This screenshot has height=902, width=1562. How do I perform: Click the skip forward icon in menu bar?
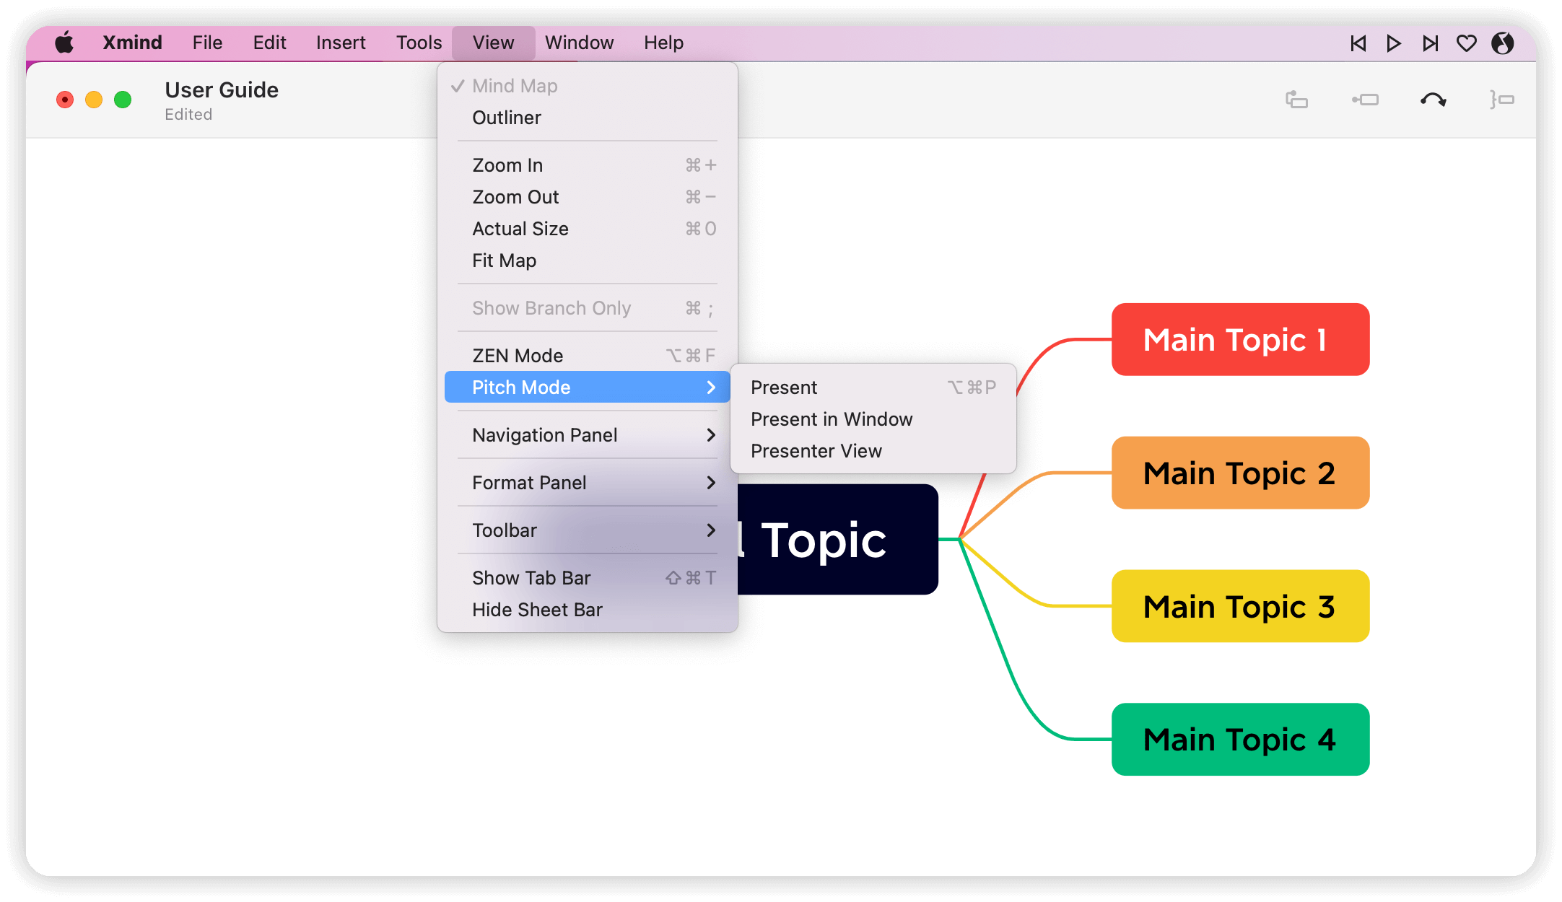tap(1430, 43)
